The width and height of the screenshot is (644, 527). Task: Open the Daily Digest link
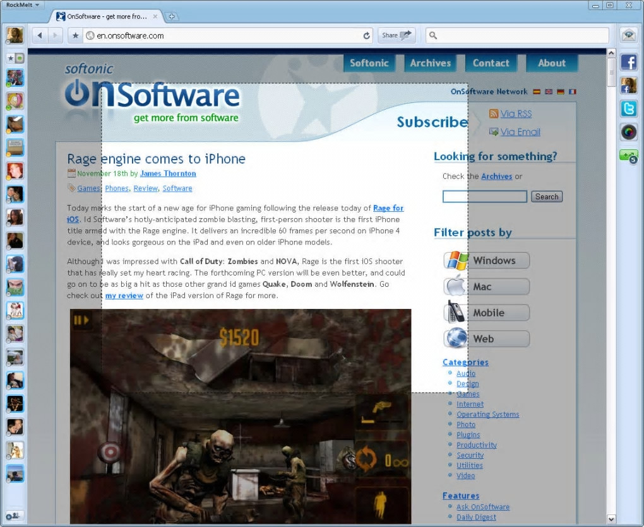[476, 517]
